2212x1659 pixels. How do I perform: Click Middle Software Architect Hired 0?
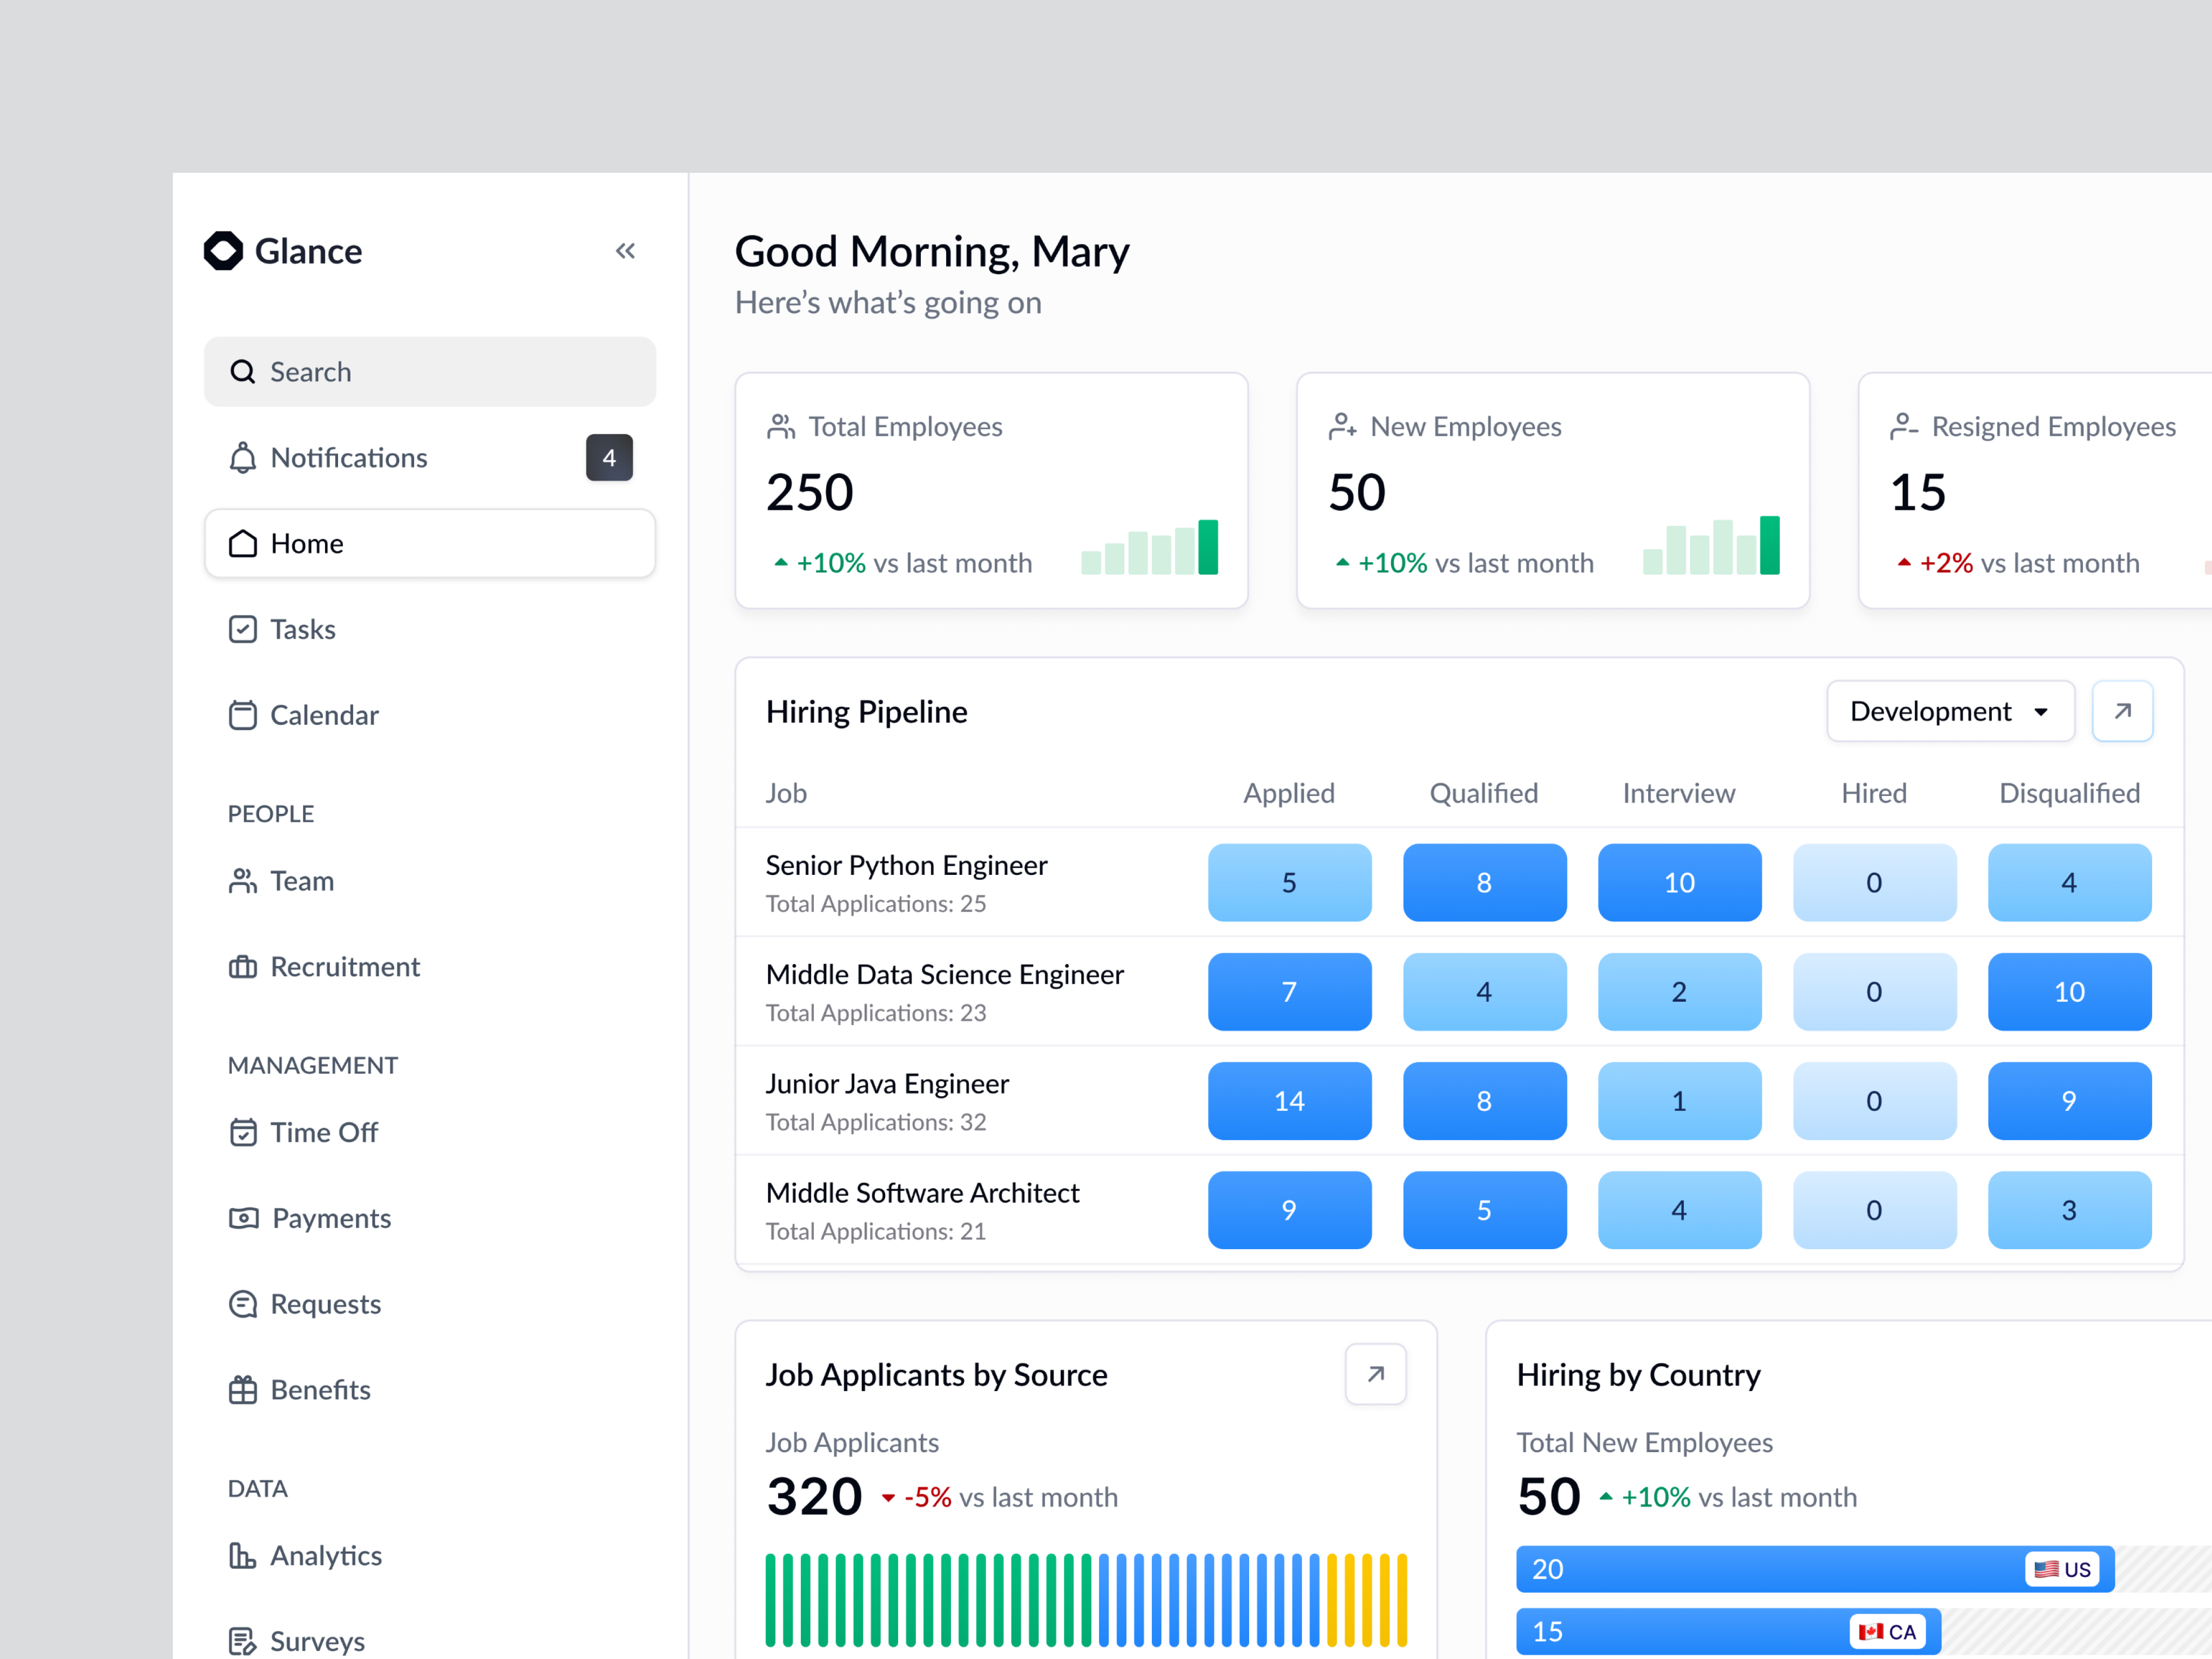1874,1210
